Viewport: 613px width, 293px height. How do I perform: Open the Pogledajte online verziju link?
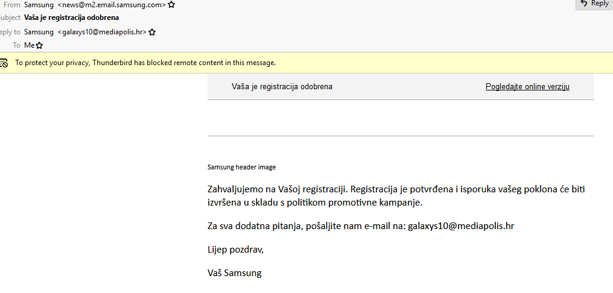[527, 87]
